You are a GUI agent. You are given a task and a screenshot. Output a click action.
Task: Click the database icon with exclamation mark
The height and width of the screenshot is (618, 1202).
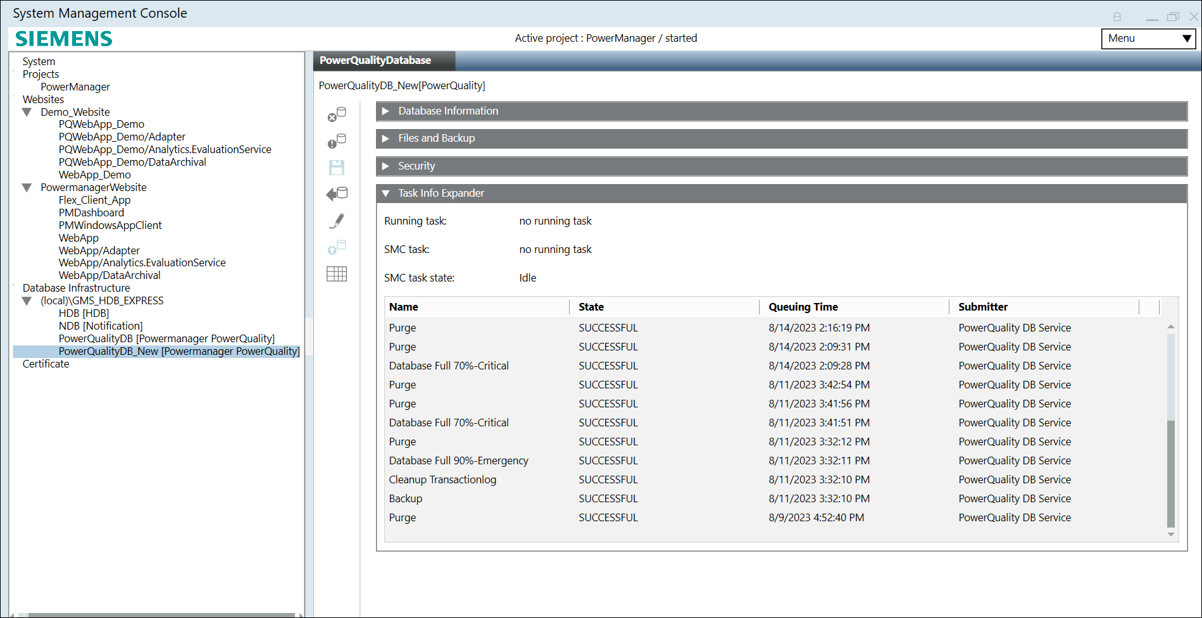pyautogui.click(x=337, y=141)
